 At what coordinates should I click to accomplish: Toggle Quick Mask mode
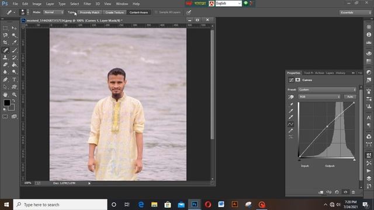(x=5, y=117)
